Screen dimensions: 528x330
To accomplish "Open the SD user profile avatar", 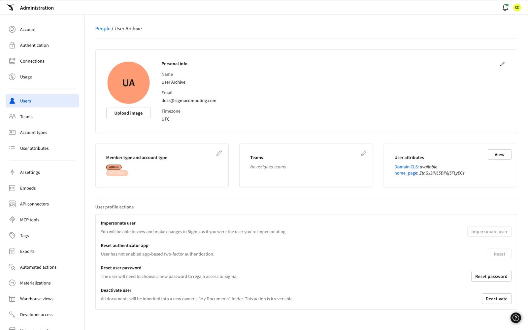I will [x=517, y=8].
